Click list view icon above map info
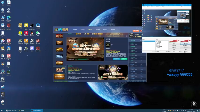Screen dimensions: 200x112 pos(127,36)
